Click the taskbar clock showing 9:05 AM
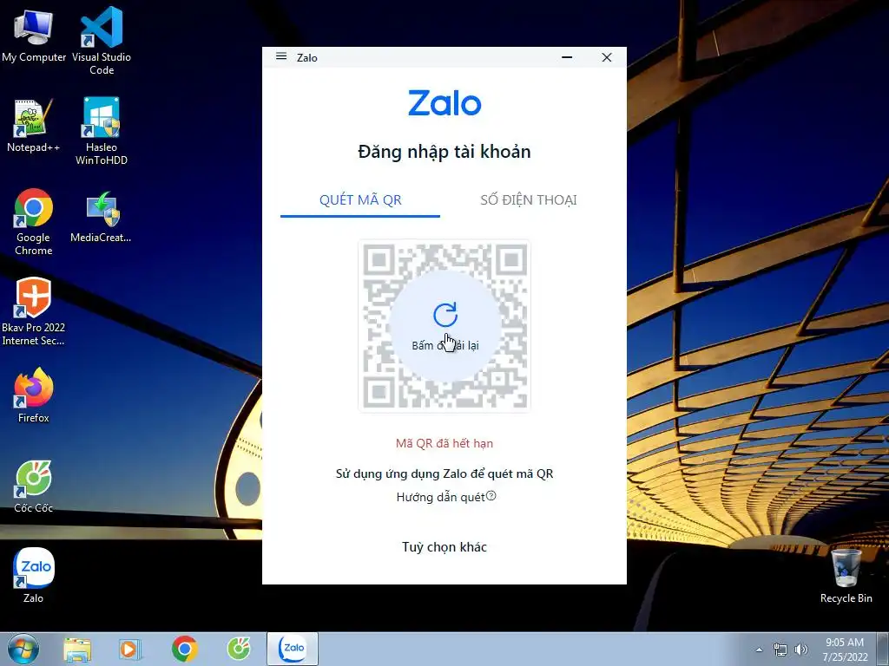Screen dimensions: 889x666 coord(845,650)
